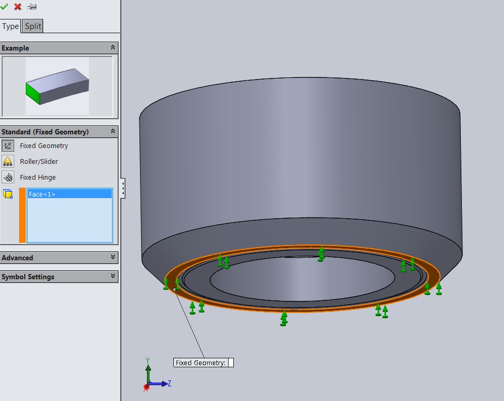Viewport: 504px width, 401px height.
Task: Select Face<1> in the selection list
Action: pos(70,194)
